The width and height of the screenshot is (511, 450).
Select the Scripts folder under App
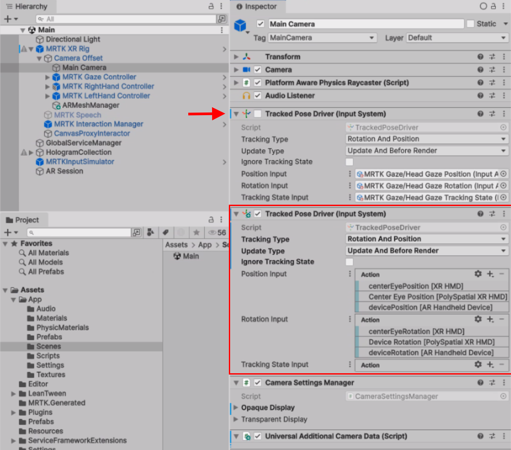[48, 356]
